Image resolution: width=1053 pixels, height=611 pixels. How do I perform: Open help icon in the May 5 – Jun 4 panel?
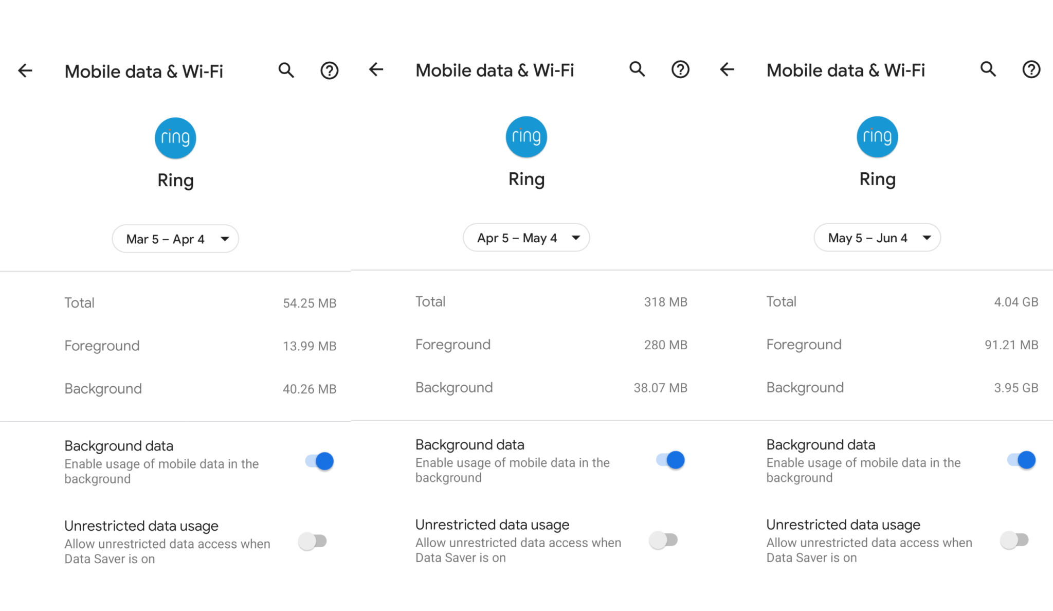[x=1031, y=69]
